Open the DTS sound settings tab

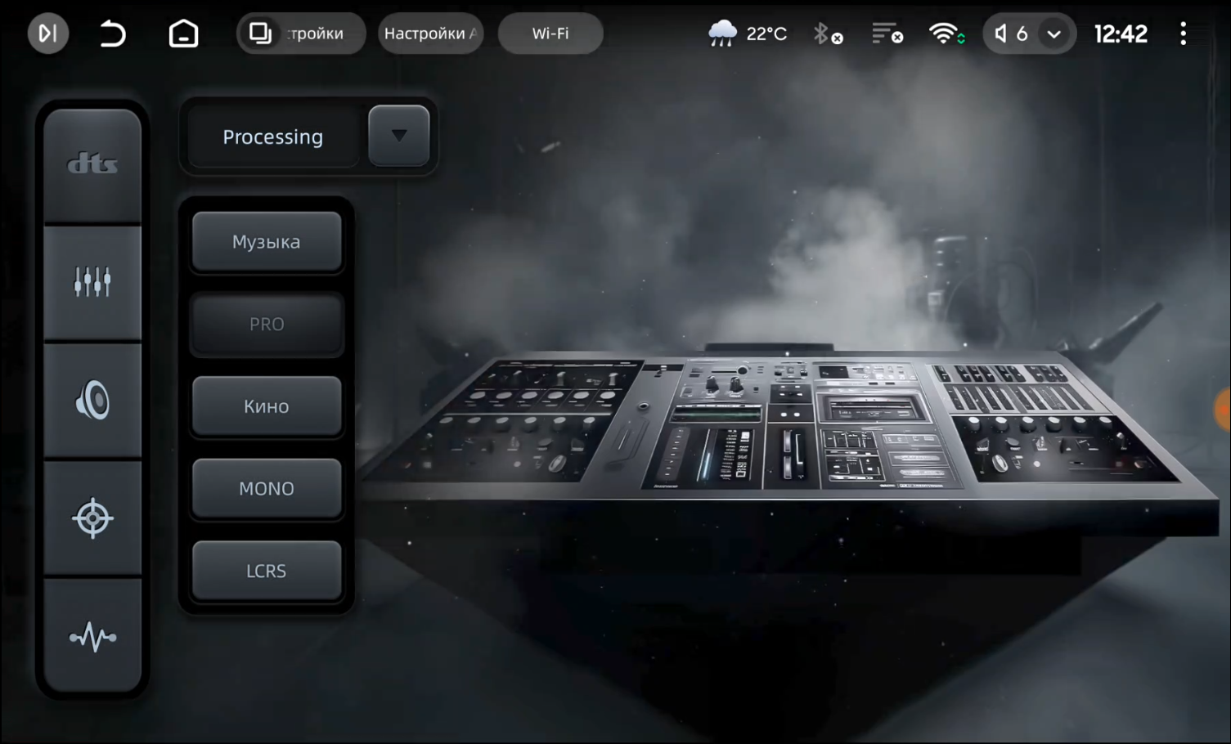pyautogui.click(x=92, y=165)
